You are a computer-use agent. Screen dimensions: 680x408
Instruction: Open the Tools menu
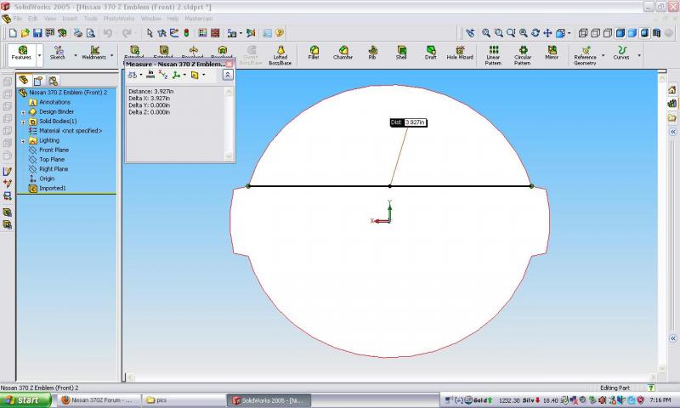(91, 19)
